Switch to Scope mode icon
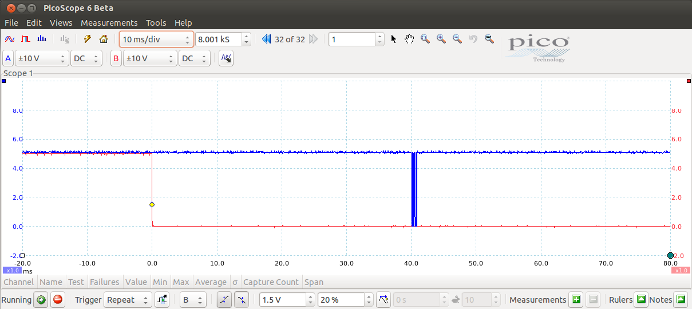The width and height of the screenshot is (692, 309). click(x=9, y=39)
